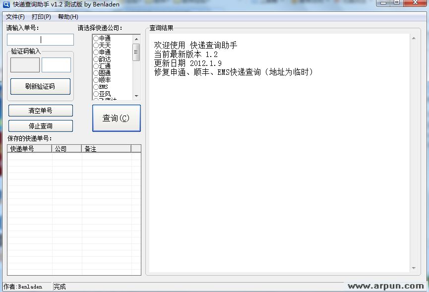The height and width of the screenshot is (292, 429).
Task: Click courier list scroll down arrow
Action: click(x=136, y=96)
